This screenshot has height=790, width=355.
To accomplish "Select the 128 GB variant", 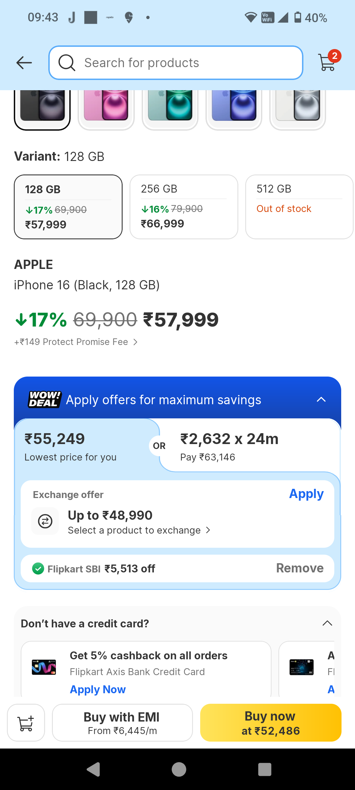I will click(x=68, y=207).
